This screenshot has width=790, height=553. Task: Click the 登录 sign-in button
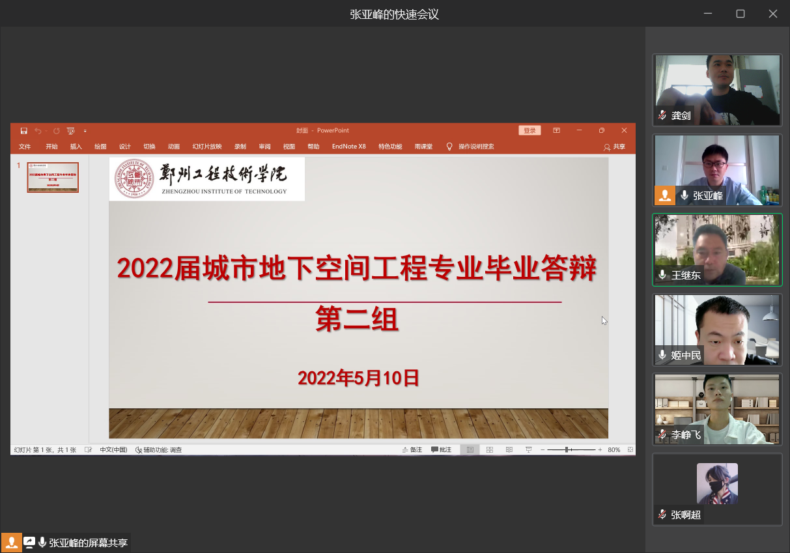point(529,131)
